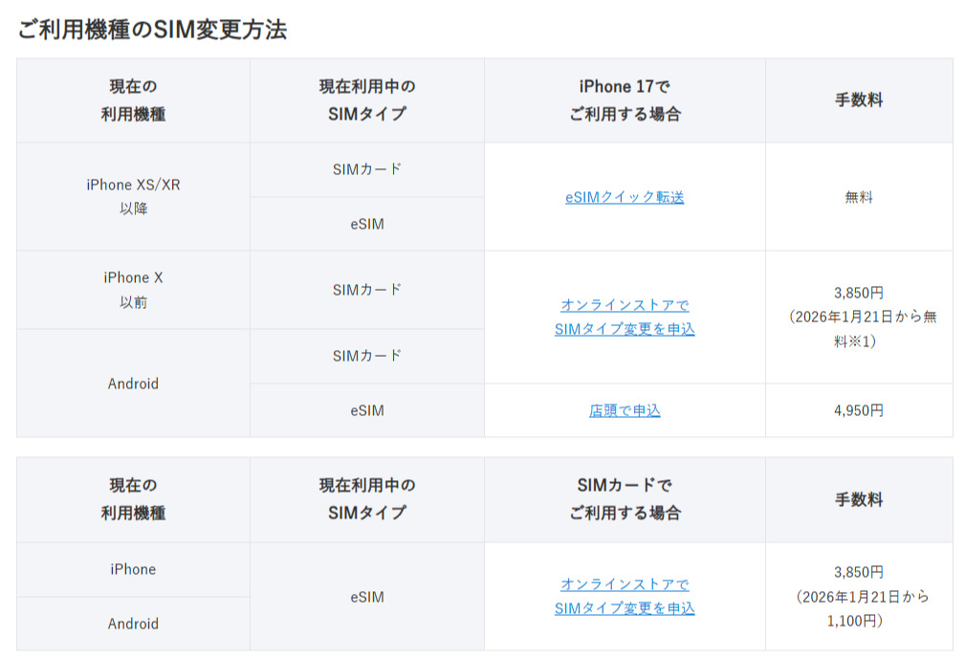Click the ご利用機種のSIM変更方法 heading
The height and width of the screenshot is (659, 965).
tap(152, 30)
